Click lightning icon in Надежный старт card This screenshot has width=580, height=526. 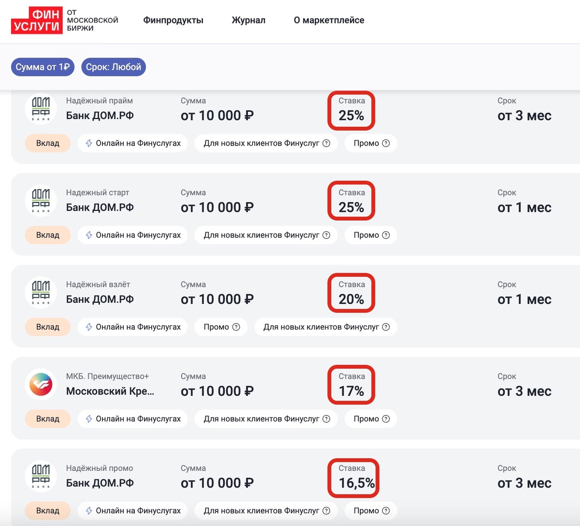89,235
